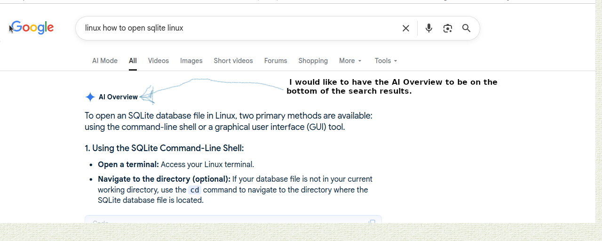
Task: Click the SQLite Command-Line Shell heading
Action: click(x=164, y=148)
